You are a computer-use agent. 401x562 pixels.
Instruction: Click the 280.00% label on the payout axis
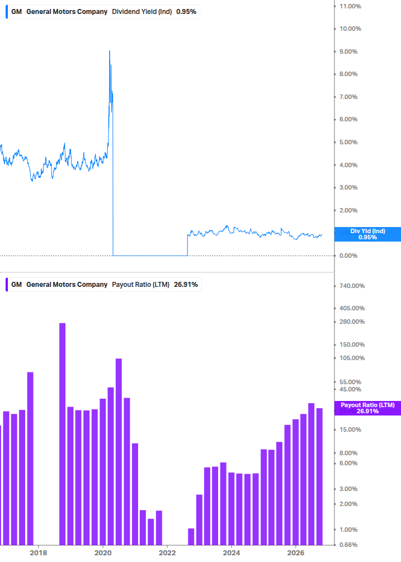coord(352,322)
